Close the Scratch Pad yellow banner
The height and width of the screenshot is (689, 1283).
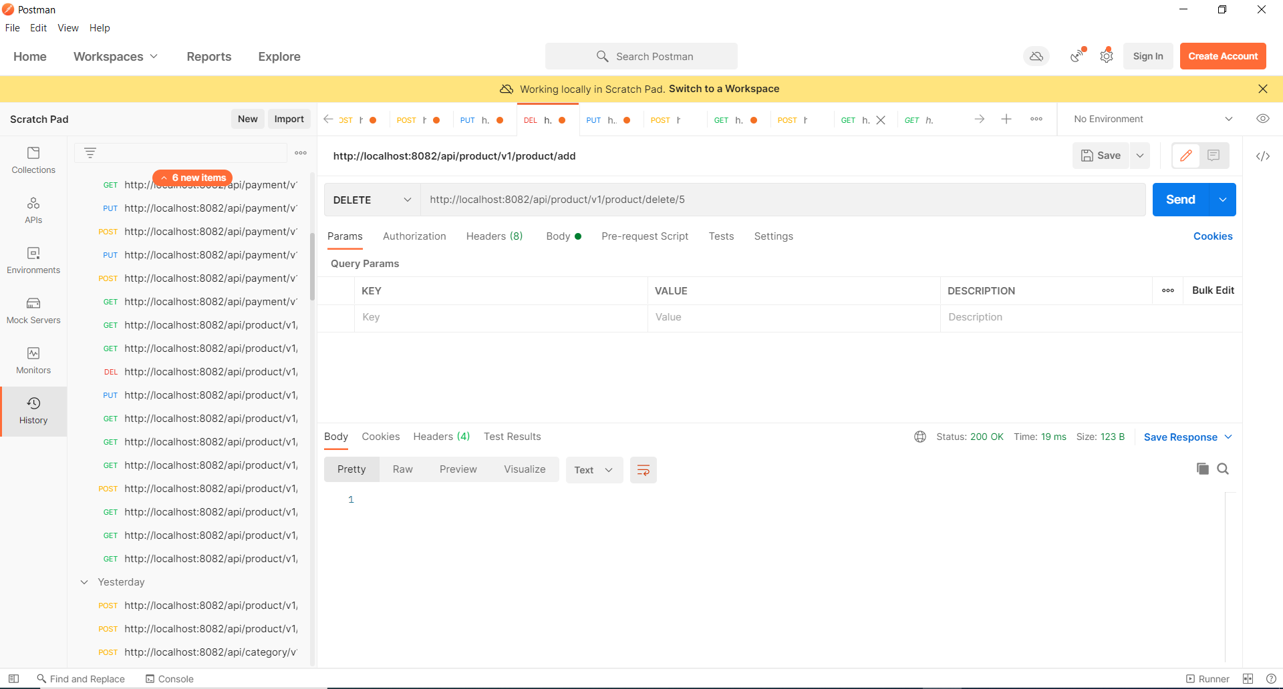tap(1262, 89)
